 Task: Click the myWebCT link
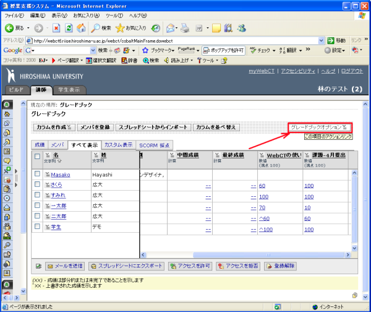coord(262,71)
